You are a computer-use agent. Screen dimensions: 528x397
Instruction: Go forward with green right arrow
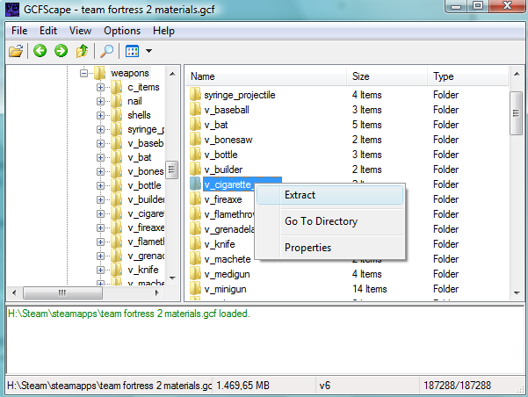61,51
